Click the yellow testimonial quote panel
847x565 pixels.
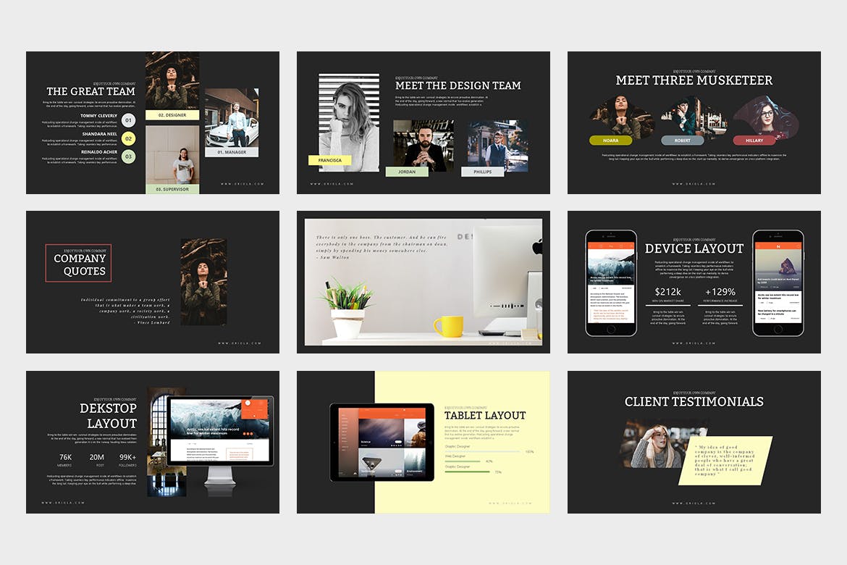725,460
